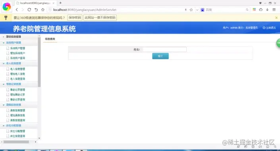This screenshot has height=151, width=280.
Task: Open the 老人信息管理 page item with document icon
Action: point(17,69)
